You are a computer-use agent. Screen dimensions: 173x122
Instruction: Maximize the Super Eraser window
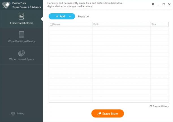(x=164, y=4)
